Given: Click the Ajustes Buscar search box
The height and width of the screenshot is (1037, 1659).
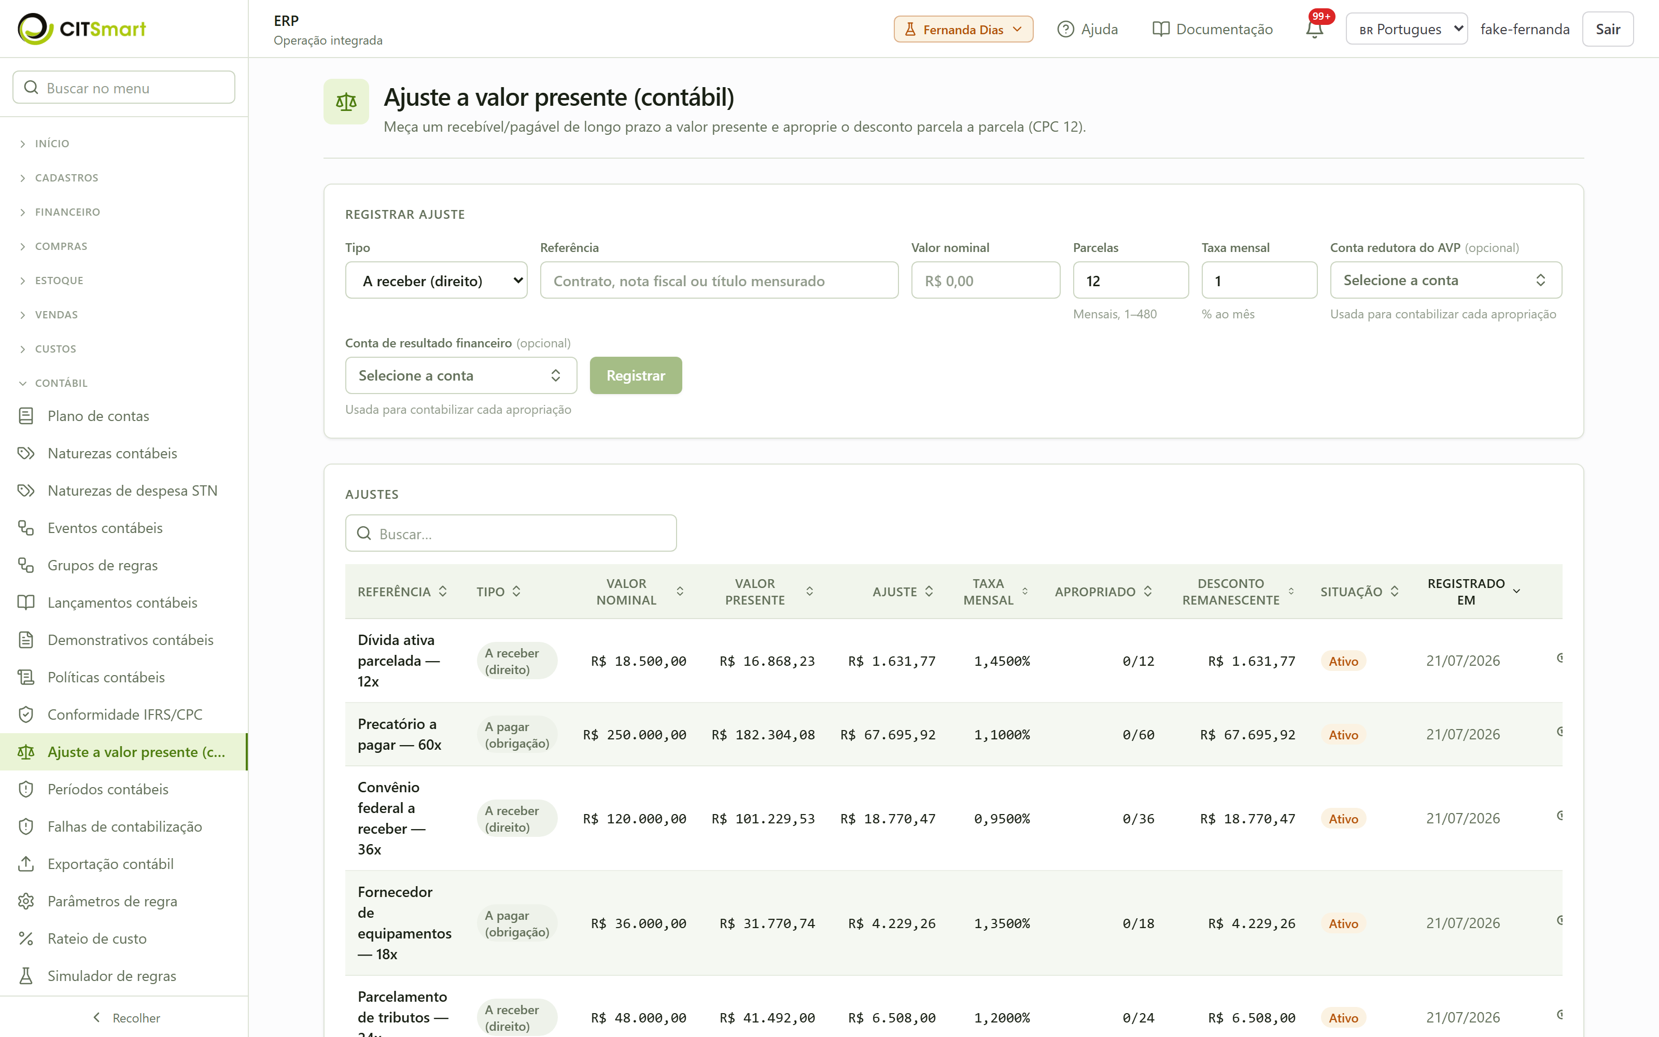Looking at the screenshot, I should pyautogui.click(x=511, y=534).
